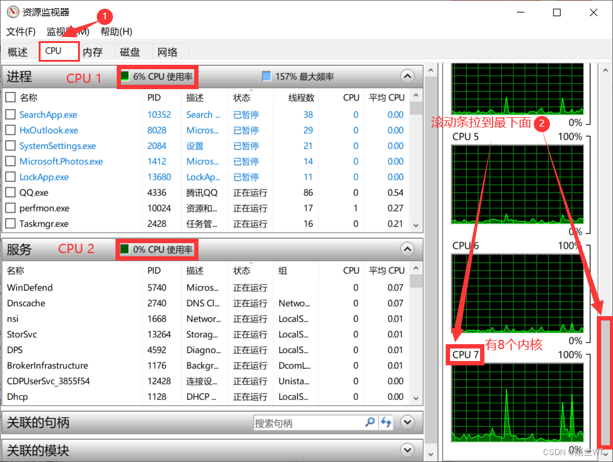Click the green CPU usage indicator in 服务 header
This screenshot has width=613, height=462.
(x=125, y=249)
